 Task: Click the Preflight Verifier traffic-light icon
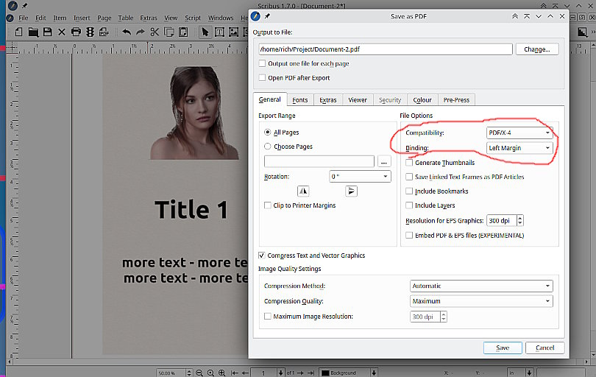[91, 32]
